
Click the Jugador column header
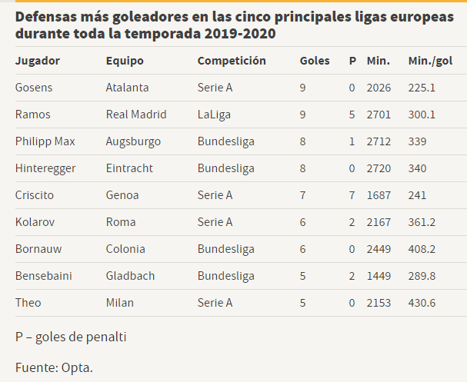point(37,61)
